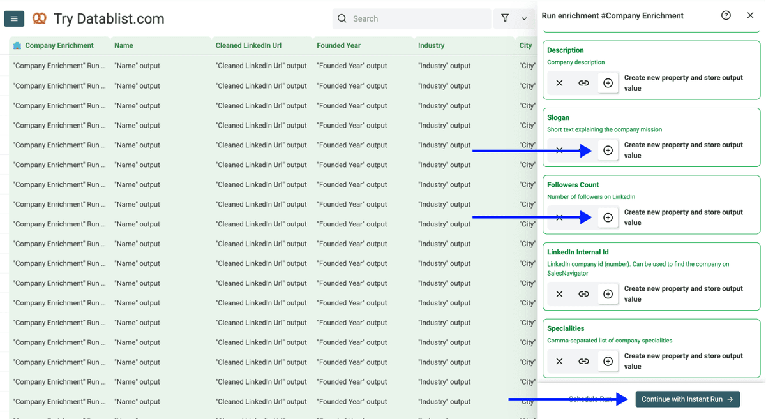Select the Company Enrichment column header

(59, 46)
